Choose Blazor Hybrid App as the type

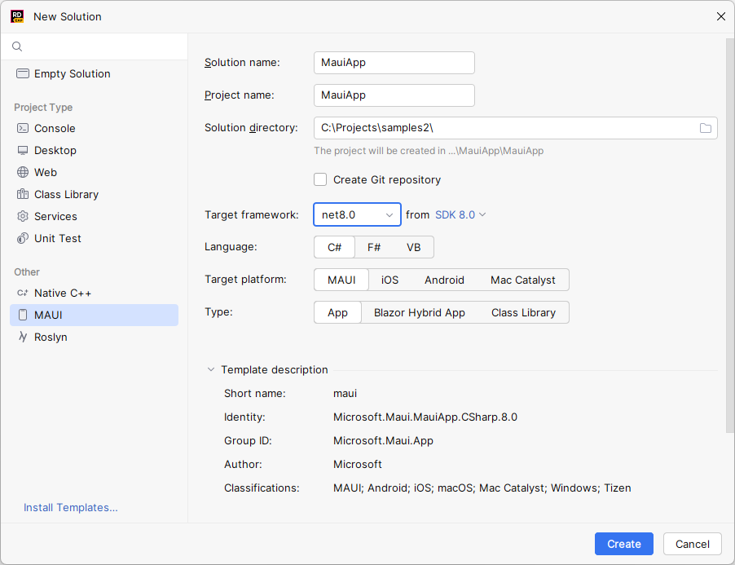pyautogui.click(x=420, y=312)
